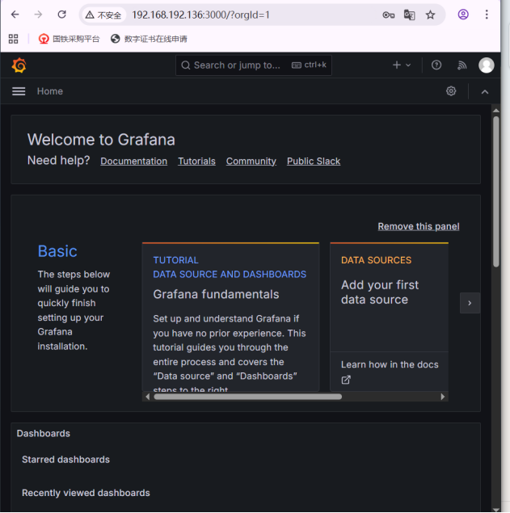Click Remove this panel link
Screen dimensions: 510x513
pyautogui.click(x=419, y=226)
